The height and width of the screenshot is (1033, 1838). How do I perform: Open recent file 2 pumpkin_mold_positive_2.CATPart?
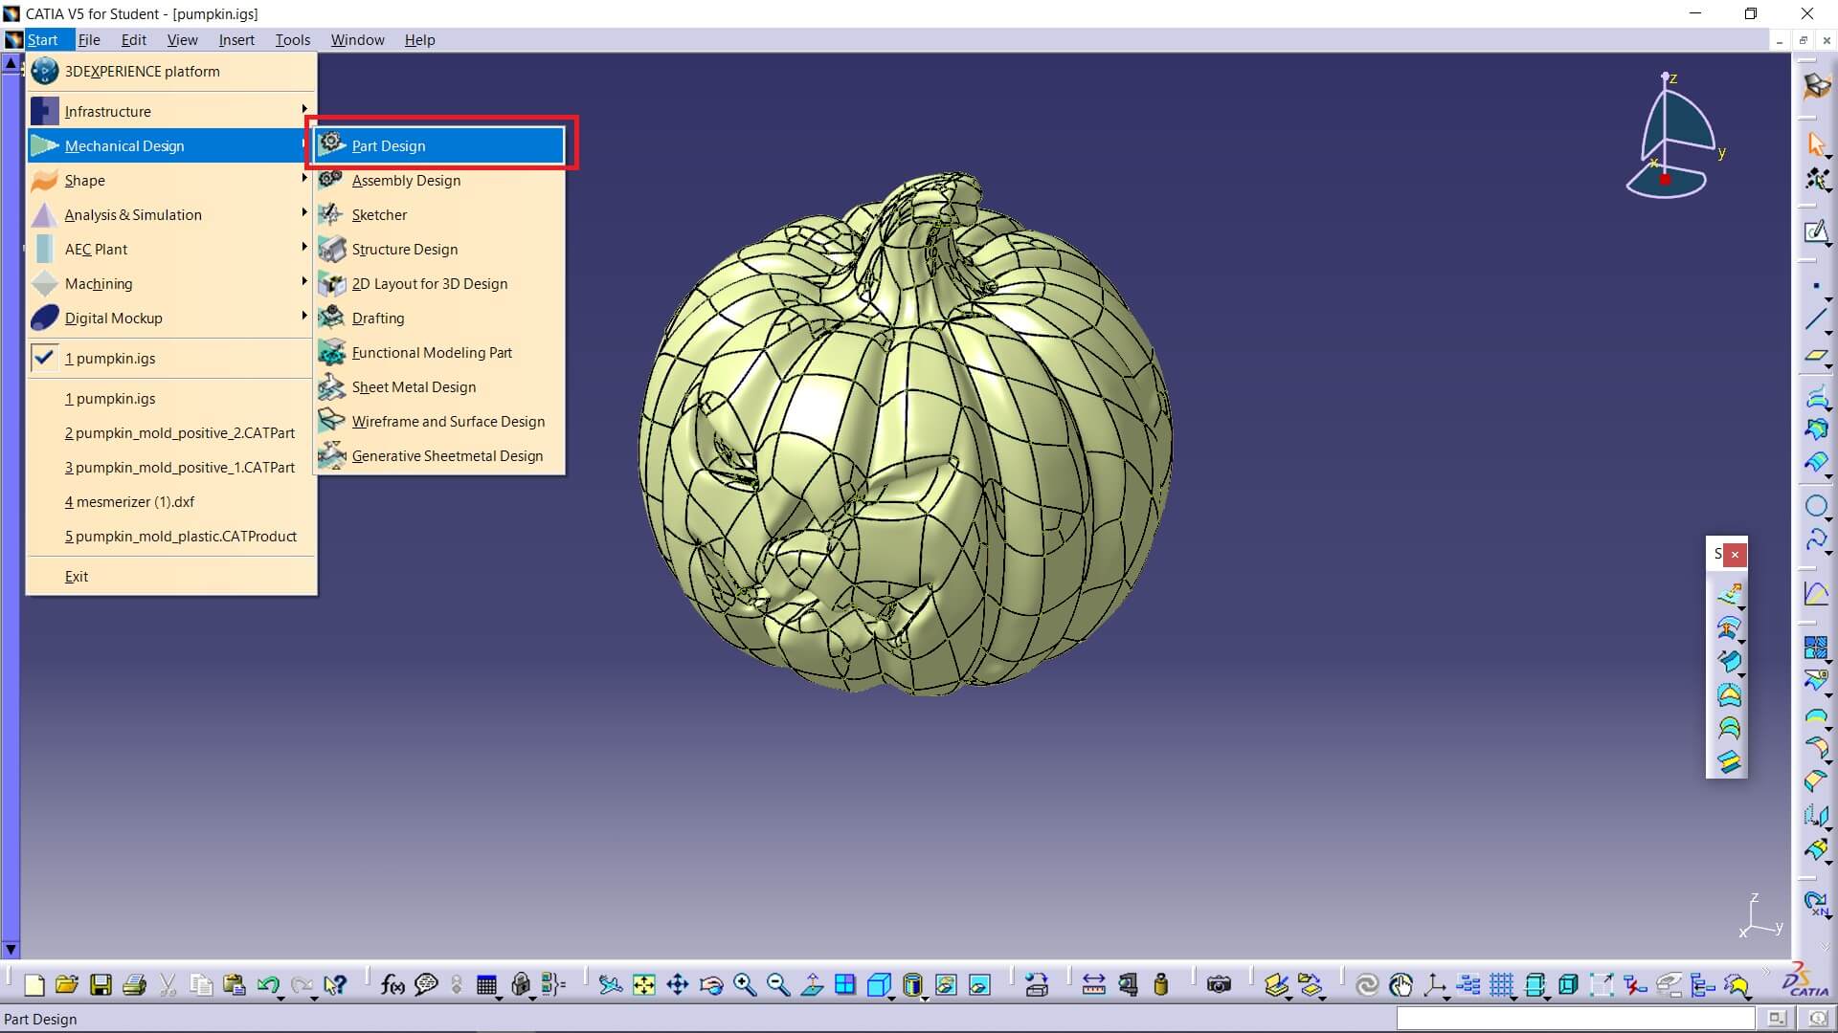170,432
